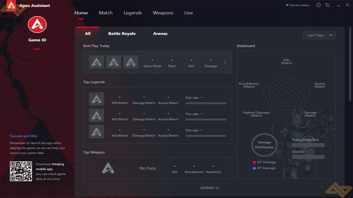
Task: Select the Battle Royale filter tab
Action: point(122,34)
